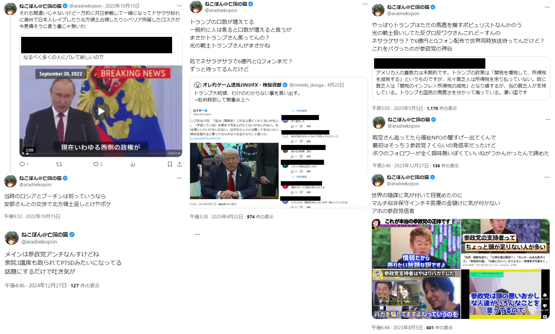Open view analytics icon under video tweet
This screenshot has width=555, height=334.
[x=133, y=164]
